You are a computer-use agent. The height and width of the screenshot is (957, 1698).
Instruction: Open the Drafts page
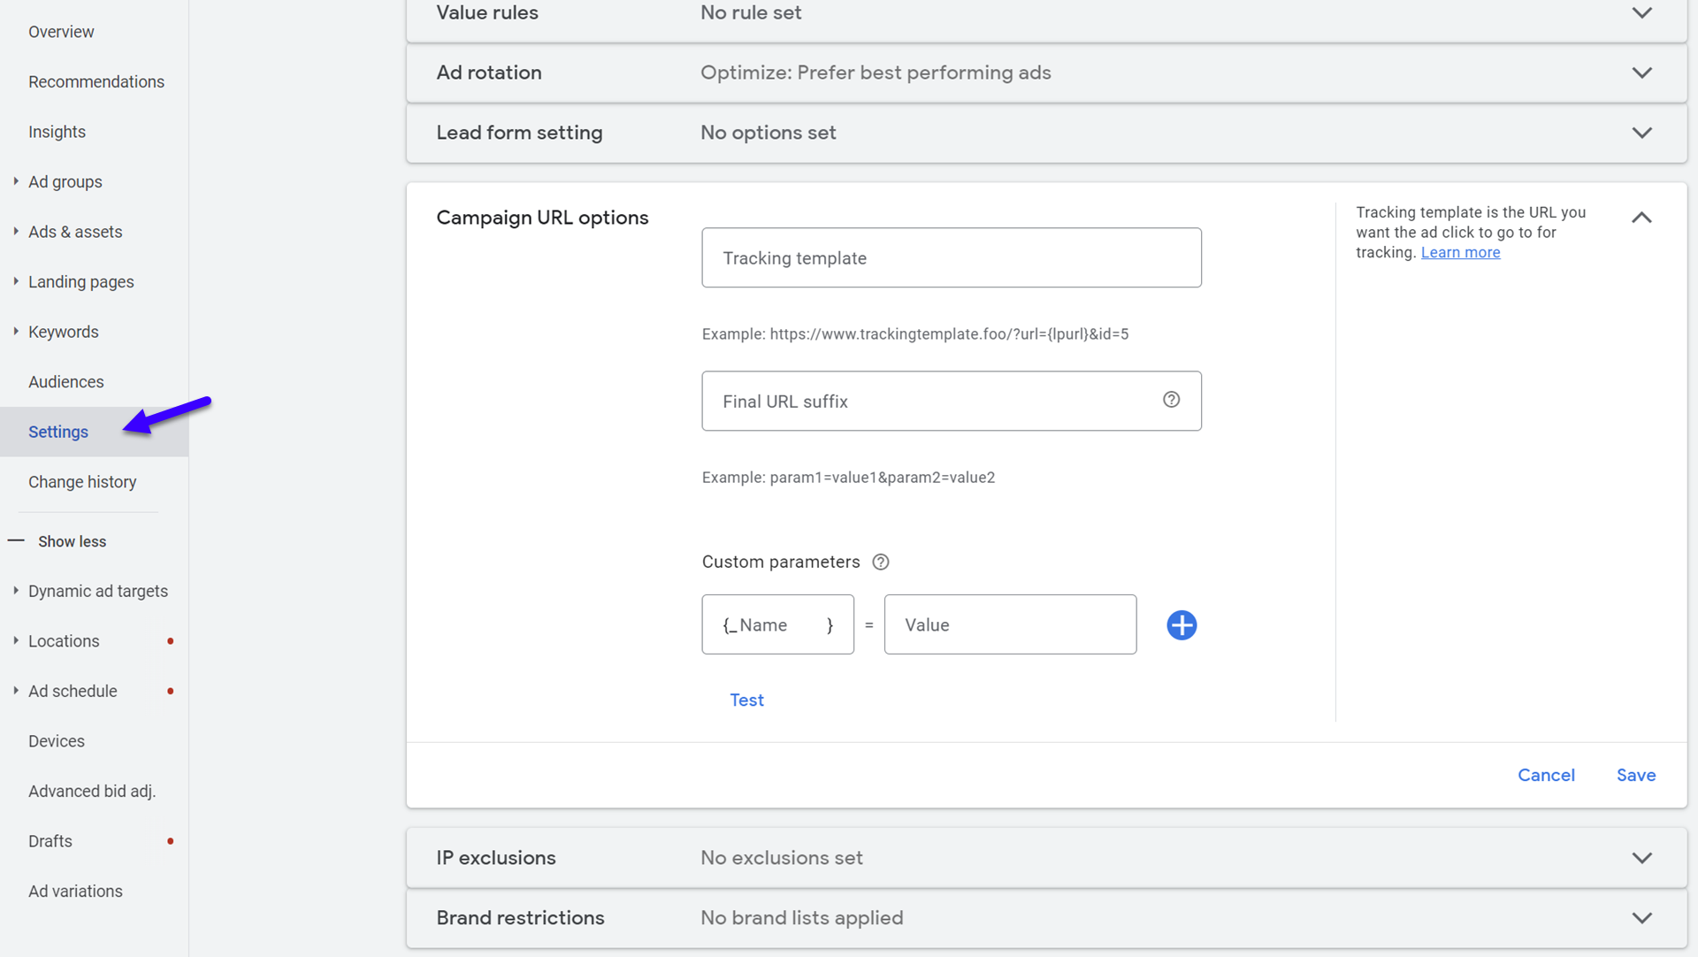pos(50,841)
